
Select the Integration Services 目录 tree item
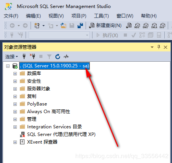click(55, 127)
